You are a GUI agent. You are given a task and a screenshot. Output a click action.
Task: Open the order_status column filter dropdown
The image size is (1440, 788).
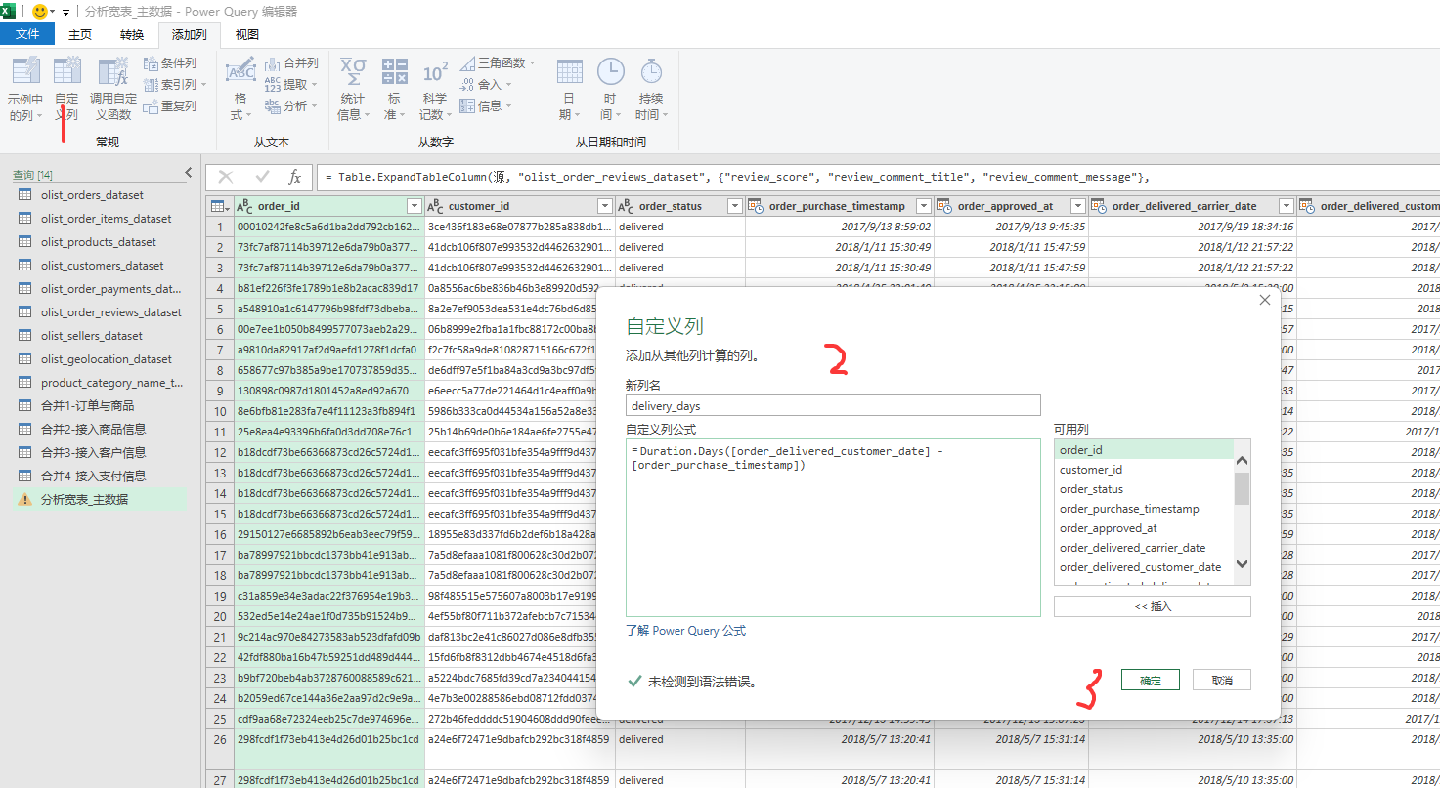point(734,206)
